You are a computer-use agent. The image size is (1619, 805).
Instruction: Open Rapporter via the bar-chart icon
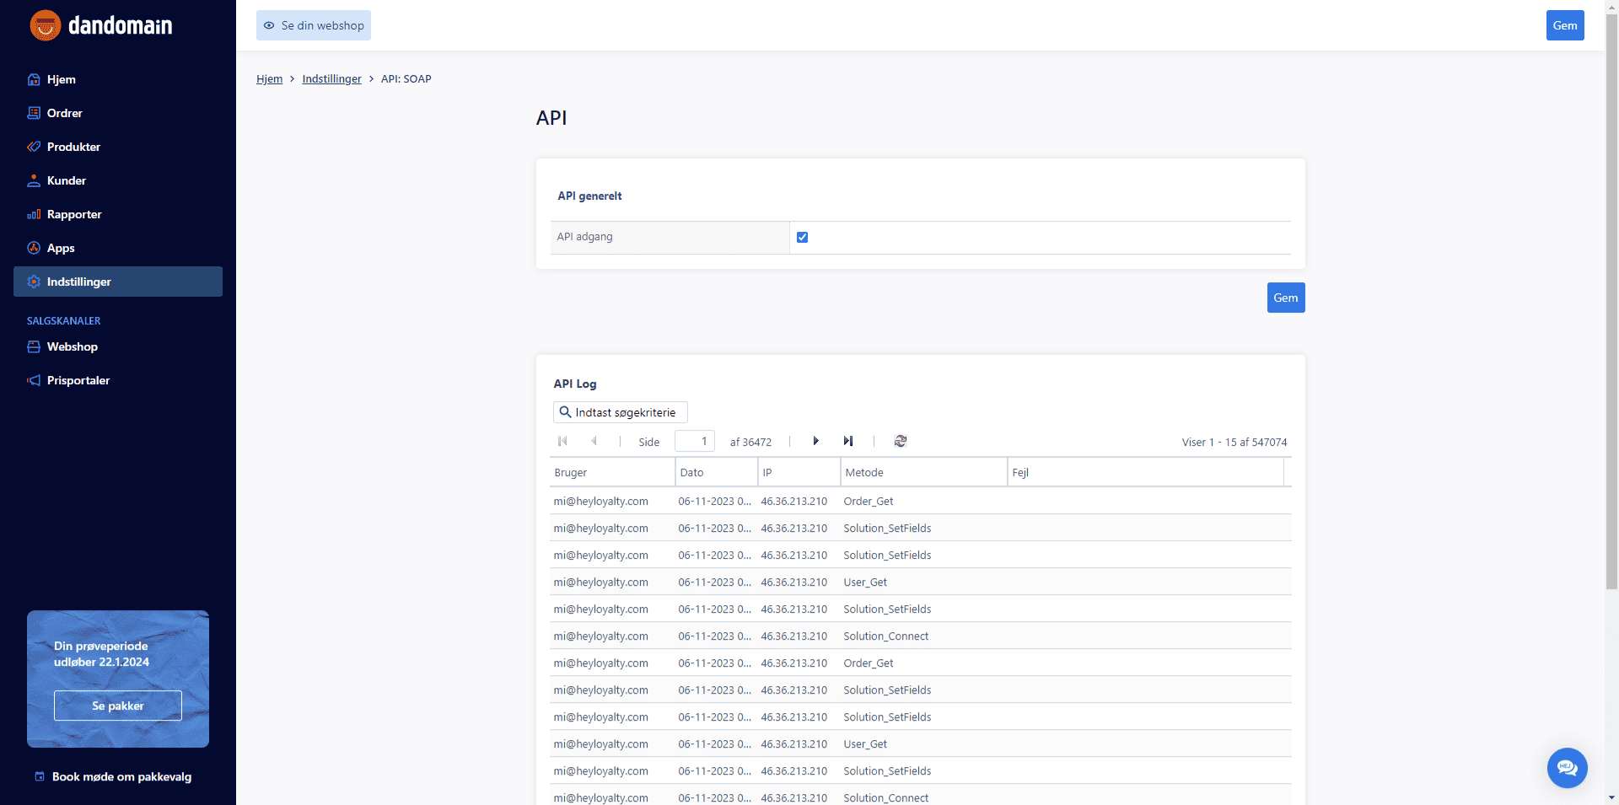pos(33,214)
